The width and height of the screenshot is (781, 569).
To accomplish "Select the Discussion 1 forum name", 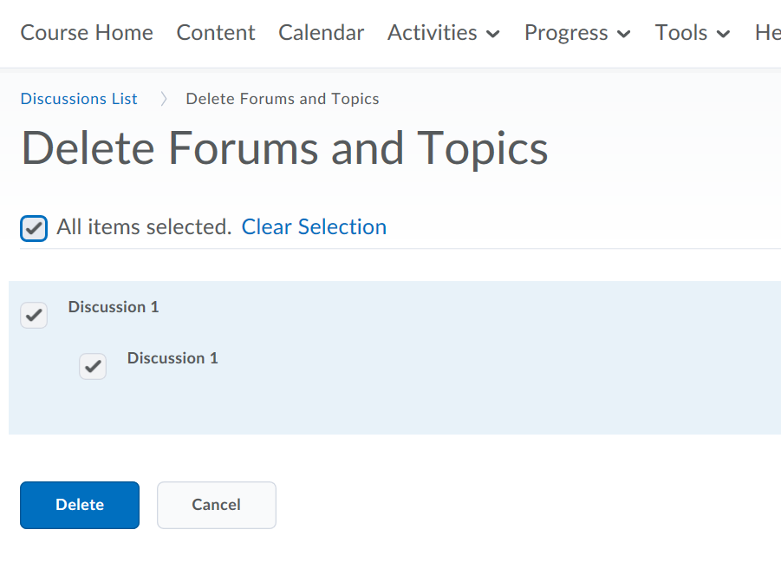I will point(114,306).
